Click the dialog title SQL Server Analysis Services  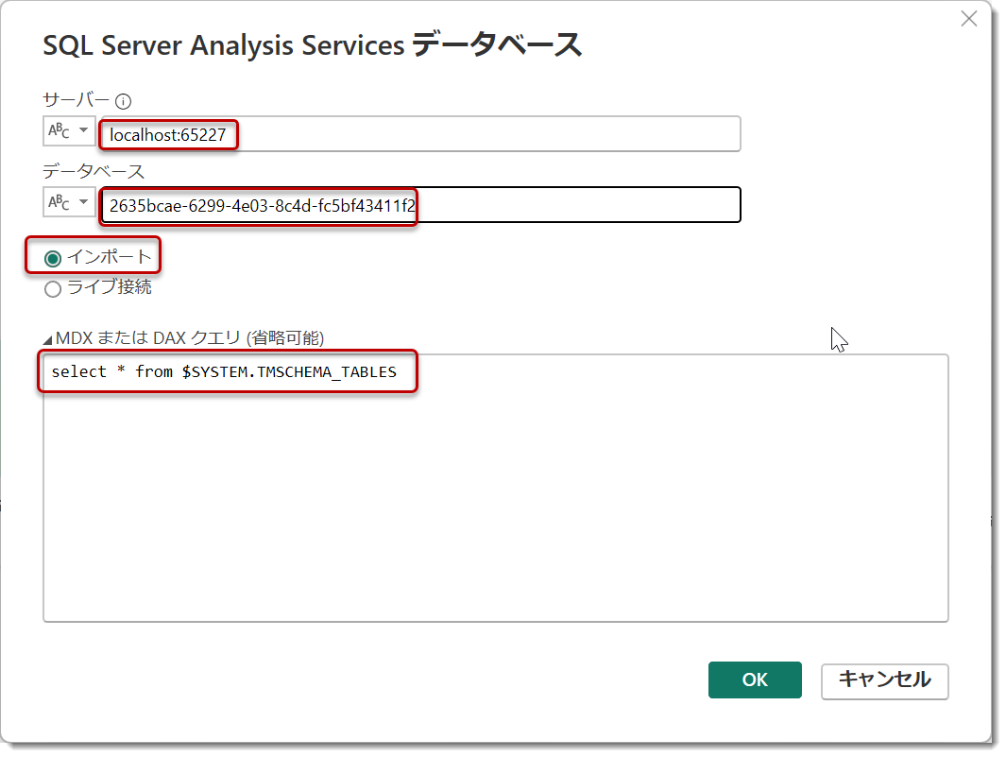point(313,45)
